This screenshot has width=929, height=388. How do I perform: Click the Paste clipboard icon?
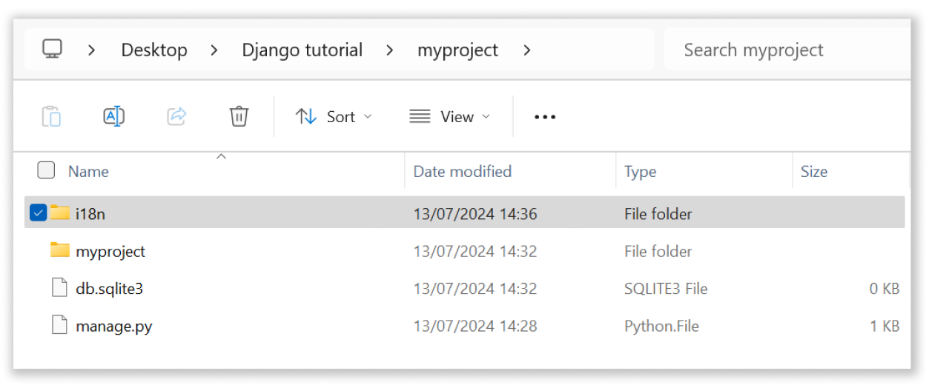point(51,116)
